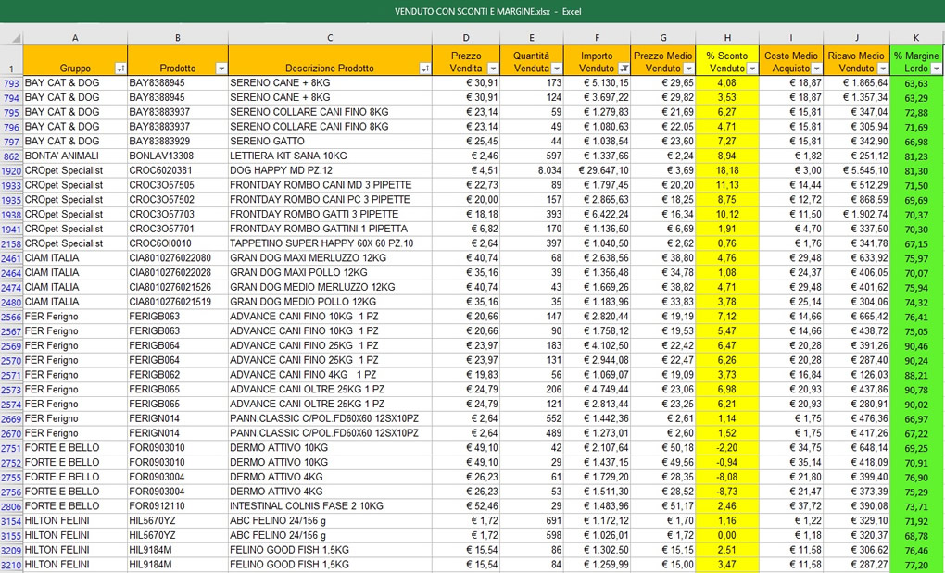Select ADVANCE CANI FINO 4KG 1 PZ cell
This screenshot has width=945, height=573.
point(330,375)
